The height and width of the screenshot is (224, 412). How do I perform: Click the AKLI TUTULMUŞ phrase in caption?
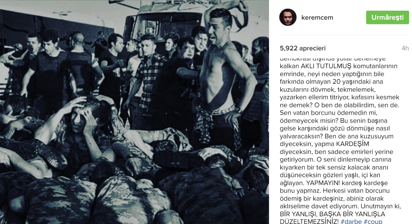(x=326, y=66)
